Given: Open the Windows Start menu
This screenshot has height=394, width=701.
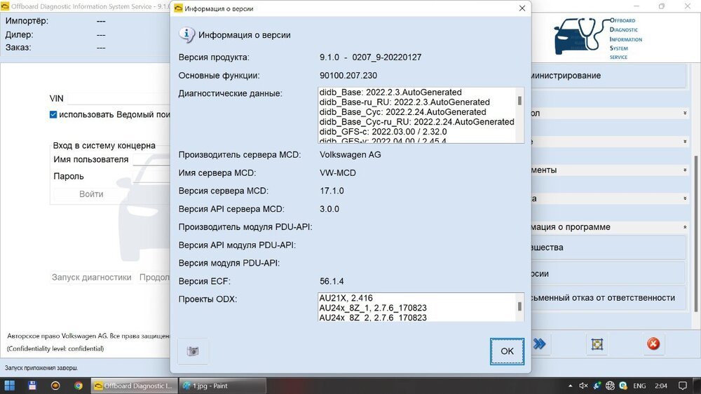Looking at the screenshot, I should 10,386.
